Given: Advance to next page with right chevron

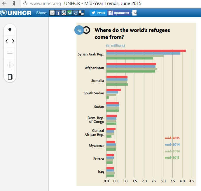Looking at the screenshot, I should pos(13,41).
